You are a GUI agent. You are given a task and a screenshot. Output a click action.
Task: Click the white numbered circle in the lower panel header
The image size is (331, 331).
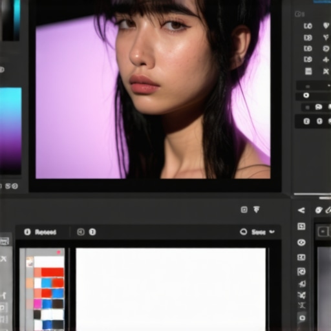92,232
